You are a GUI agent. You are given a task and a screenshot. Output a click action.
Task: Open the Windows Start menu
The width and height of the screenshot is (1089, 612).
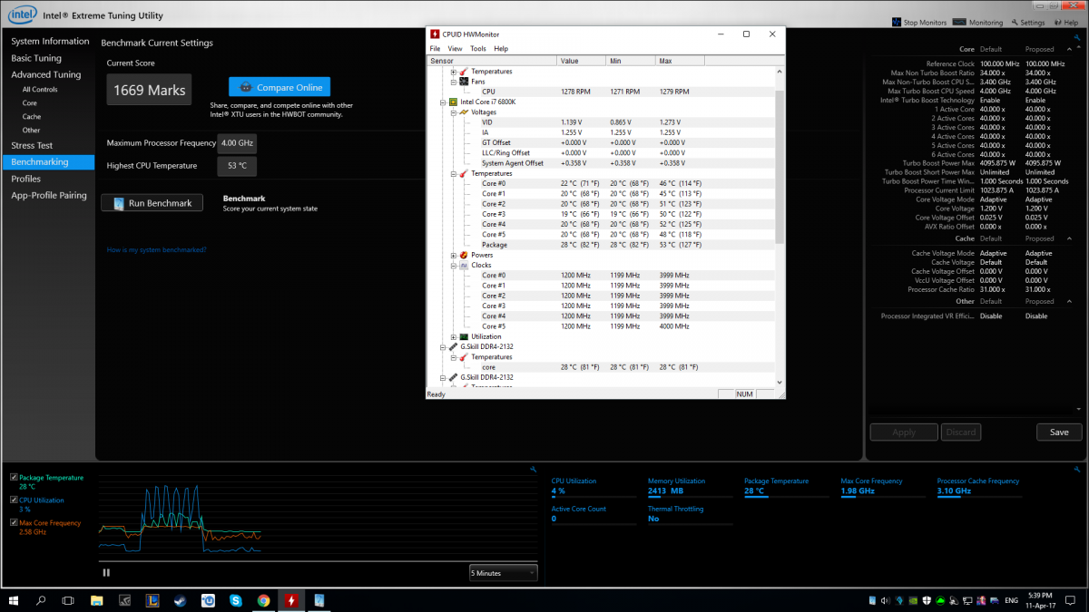point(14,600)
